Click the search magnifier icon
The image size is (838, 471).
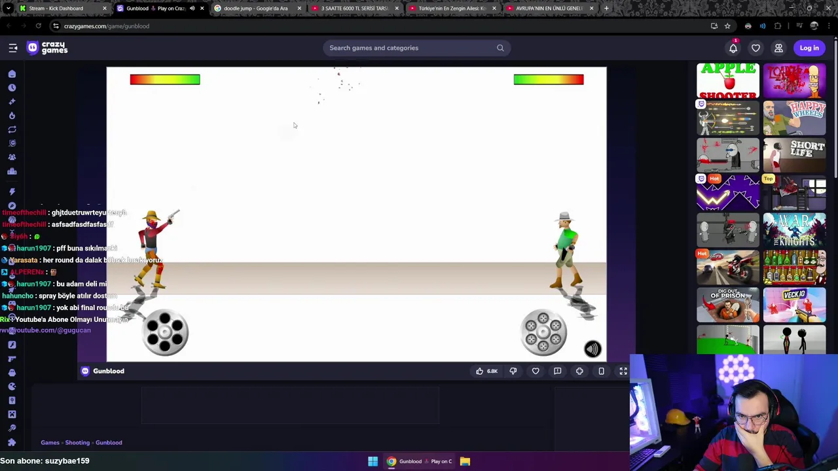click(x=500, y=48)
